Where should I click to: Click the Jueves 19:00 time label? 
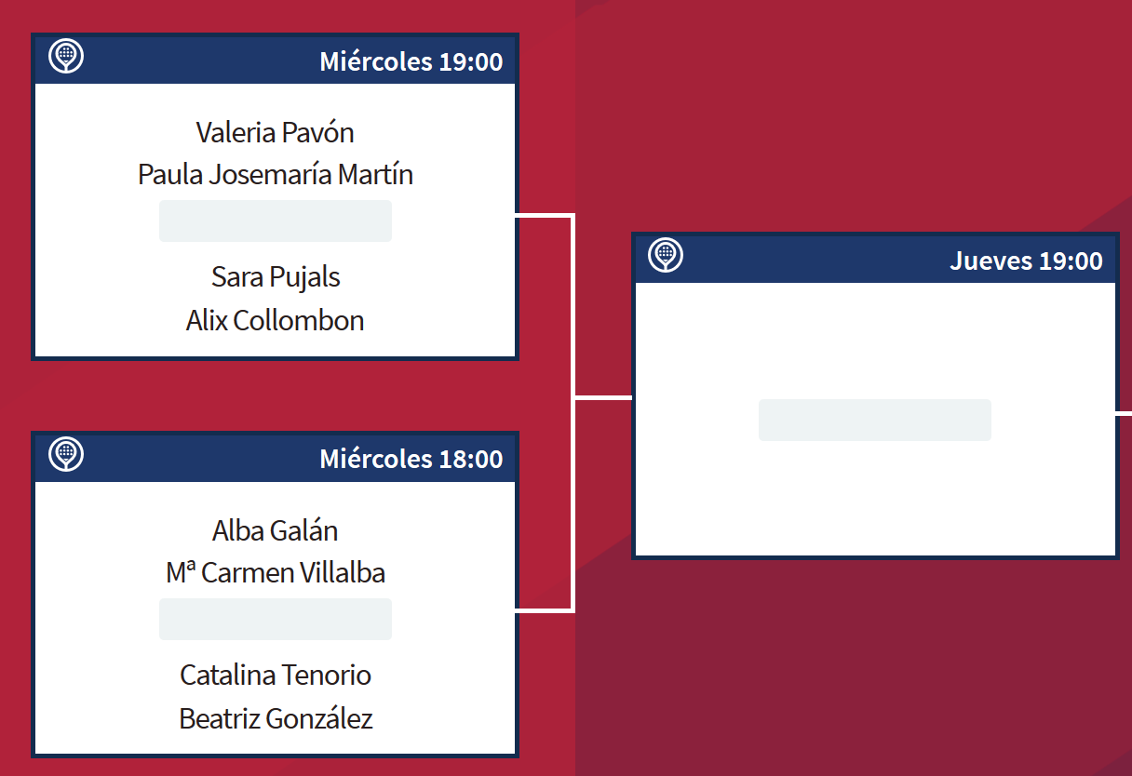pyautogui.click(x=1026, y=261)
